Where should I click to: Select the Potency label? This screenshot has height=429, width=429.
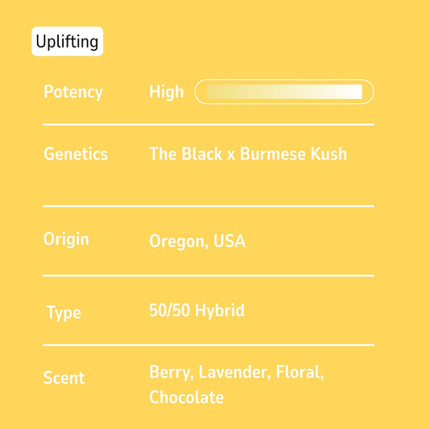(x=73, y=93)
